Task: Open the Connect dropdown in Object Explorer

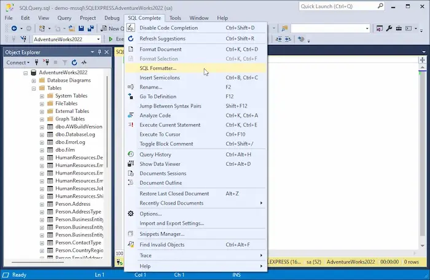Action: click(18, 63)
